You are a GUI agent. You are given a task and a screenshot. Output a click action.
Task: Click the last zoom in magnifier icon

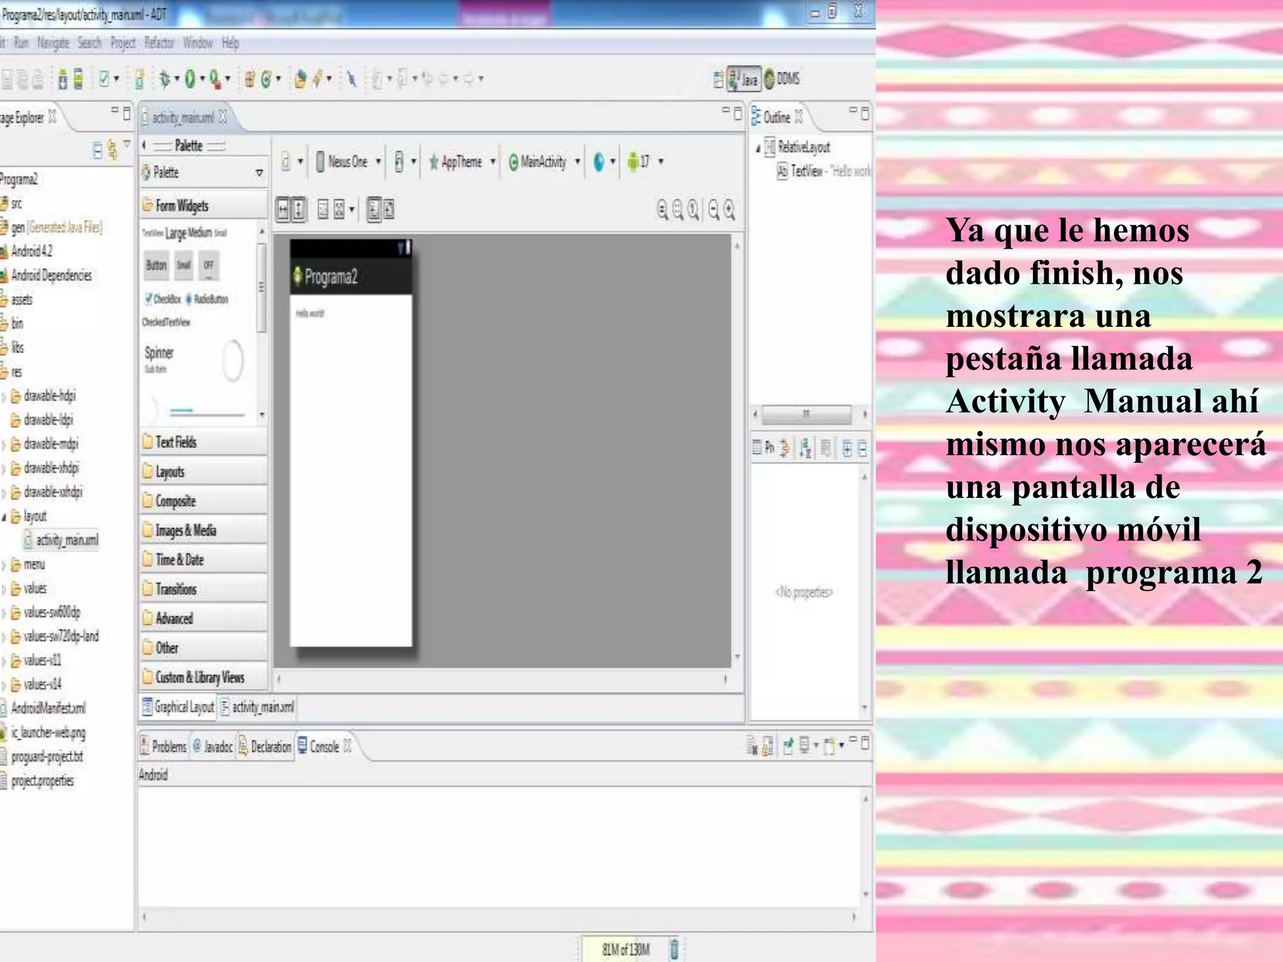click(729, 209)
